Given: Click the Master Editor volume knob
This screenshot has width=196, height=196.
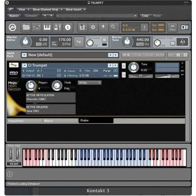Looking at the screenshot, I should point(25,42).
